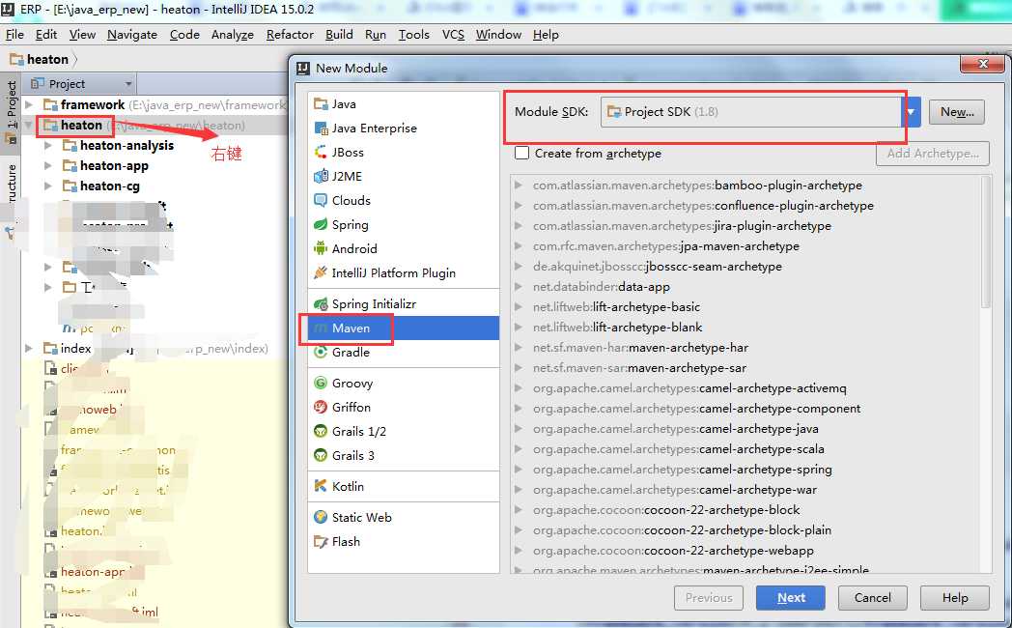Expand camel-archetype-activemq entry
The width and height of the screenshot is (1012, 628).
pos(519,388)
